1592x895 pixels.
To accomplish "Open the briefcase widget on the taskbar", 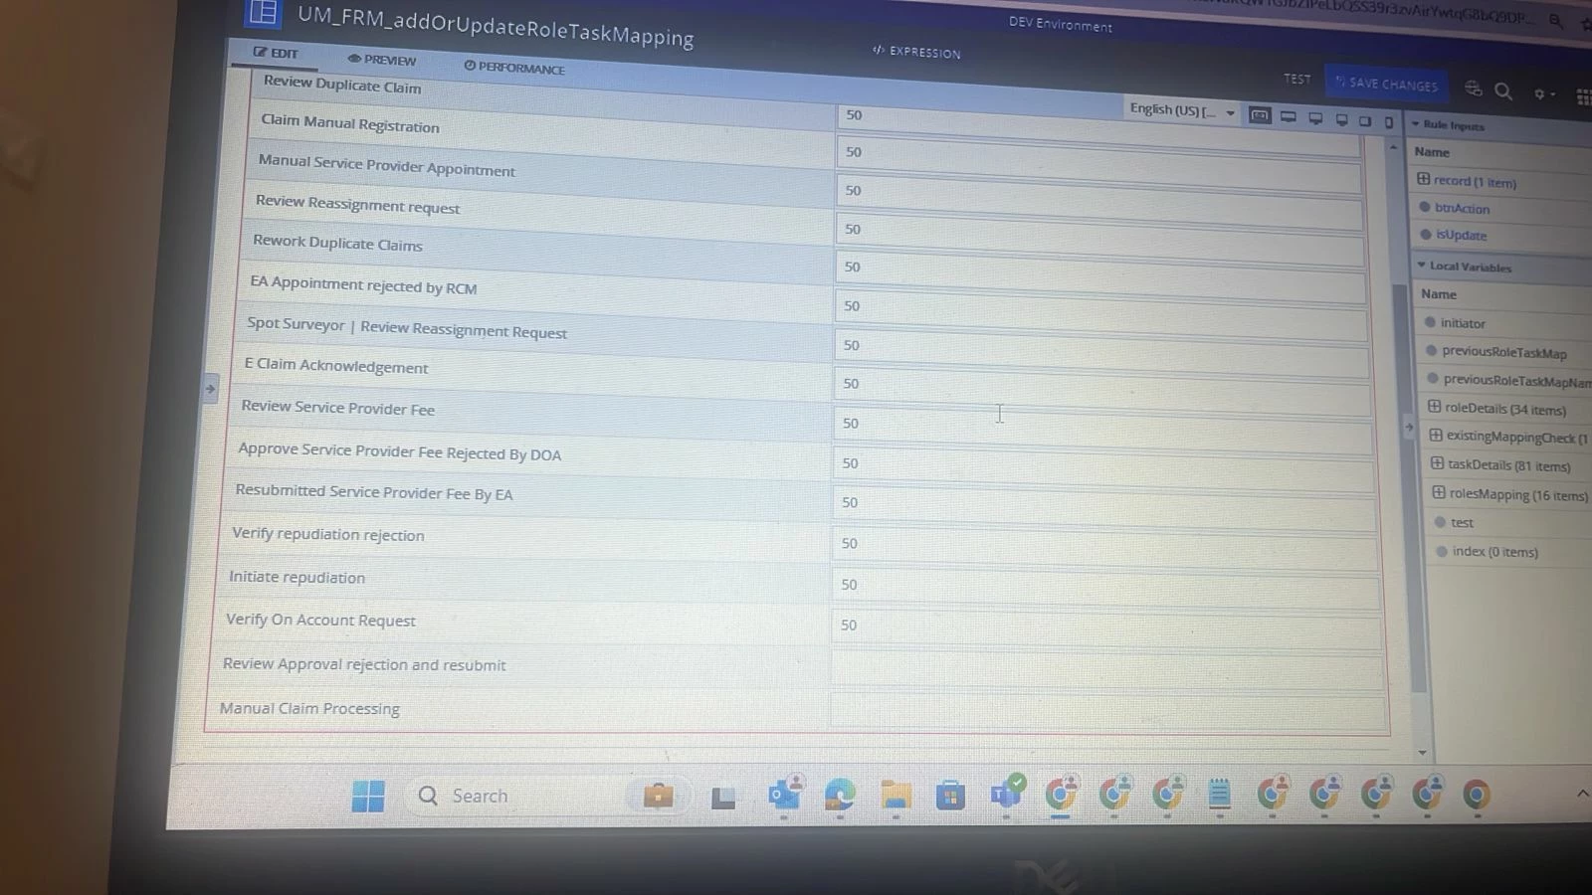I will [658, 796].
